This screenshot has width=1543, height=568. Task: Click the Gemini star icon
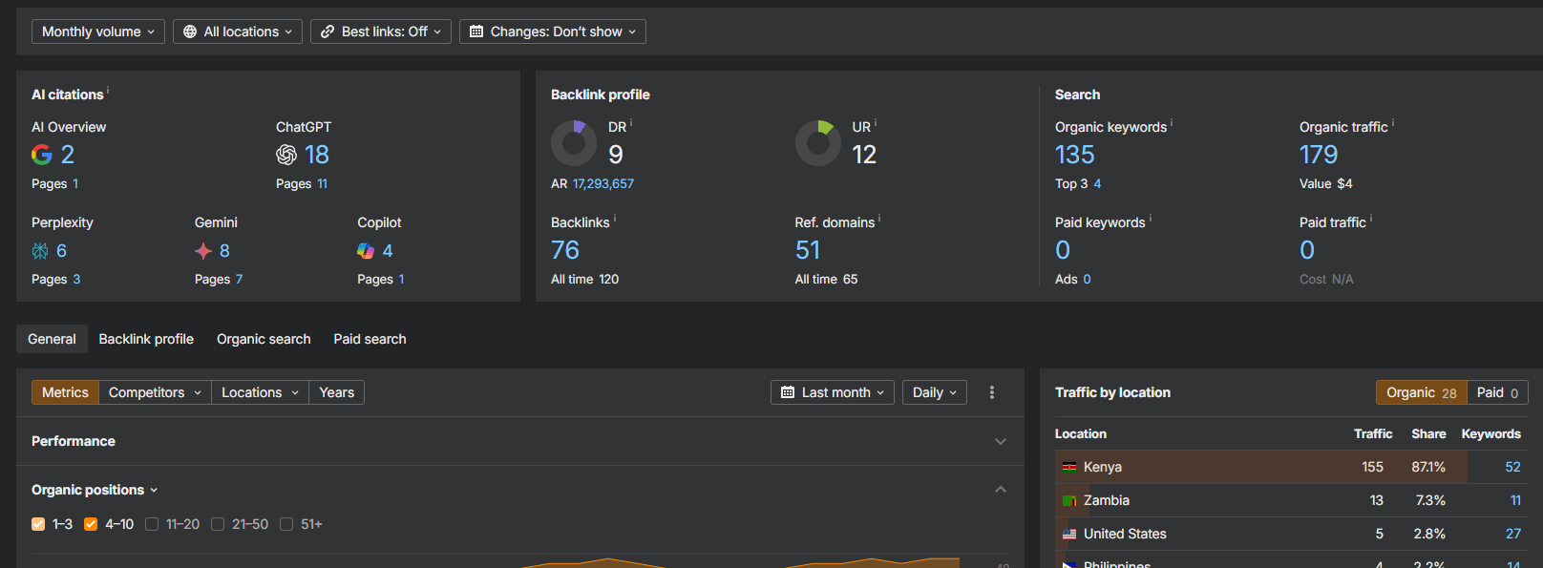[x=203, y=251]
